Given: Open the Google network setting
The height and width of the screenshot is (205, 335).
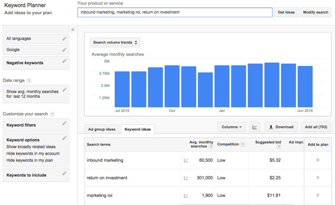Looking at the screenshot, I should (36, 50).
